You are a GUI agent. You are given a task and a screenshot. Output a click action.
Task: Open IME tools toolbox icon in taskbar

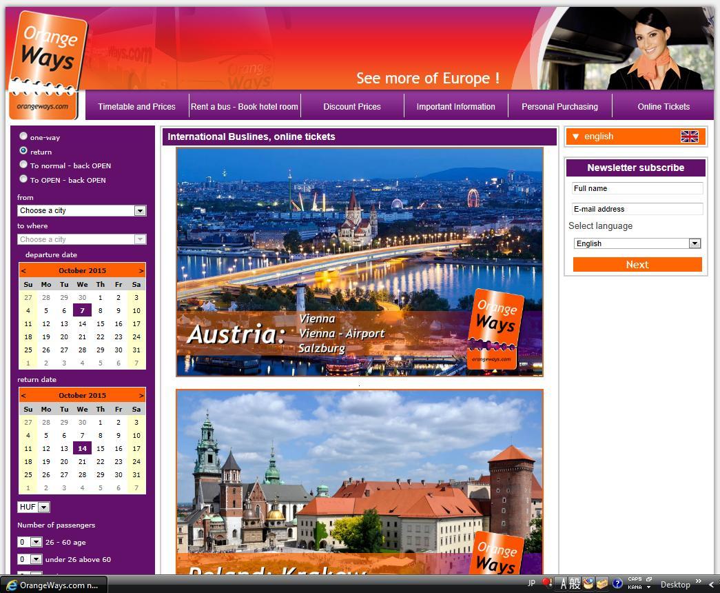tap(602, 584)
